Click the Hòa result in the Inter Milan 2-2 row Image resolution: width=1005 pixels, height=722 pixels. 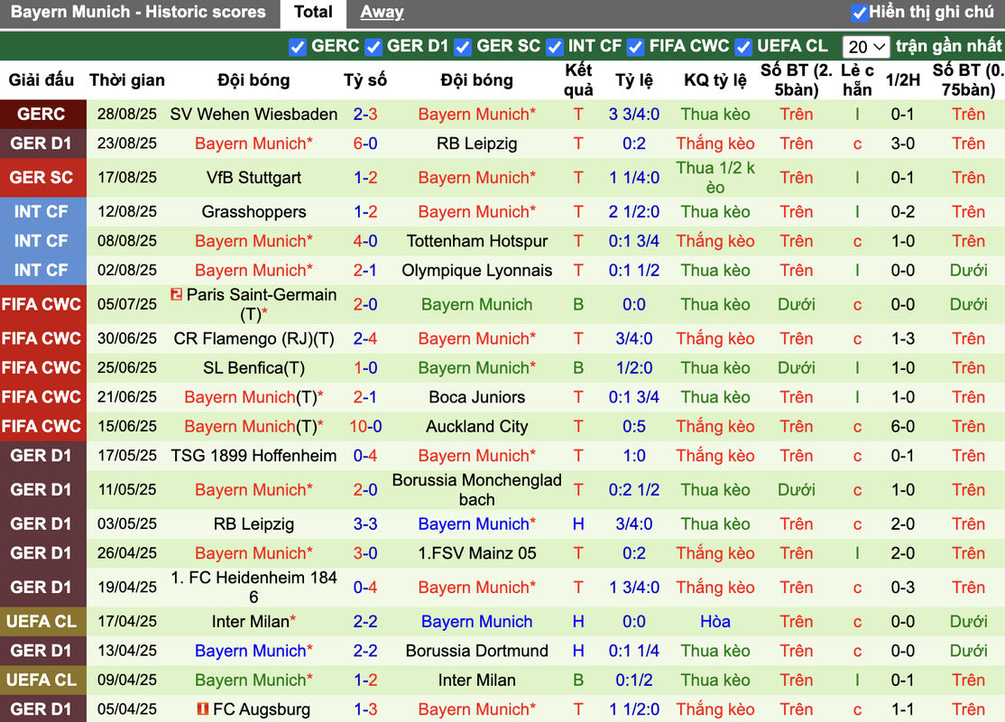pyautogui.click(x=715, y=621)
